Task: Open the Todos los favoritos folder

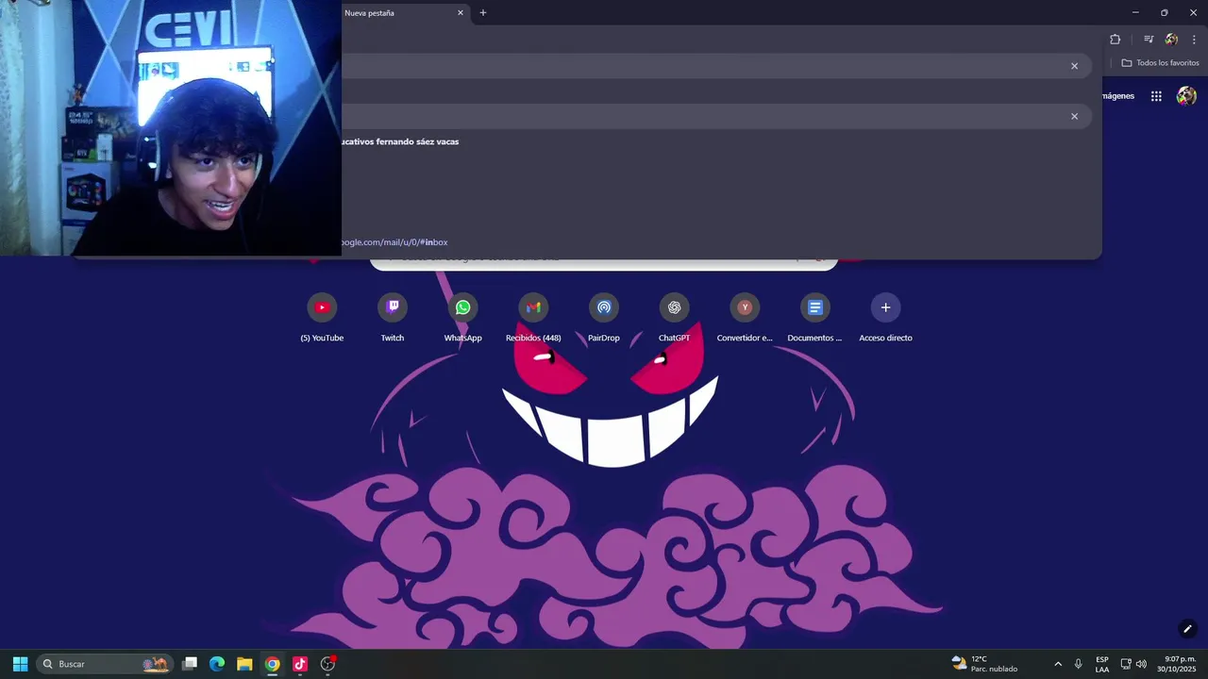Action: (1160, 63)
